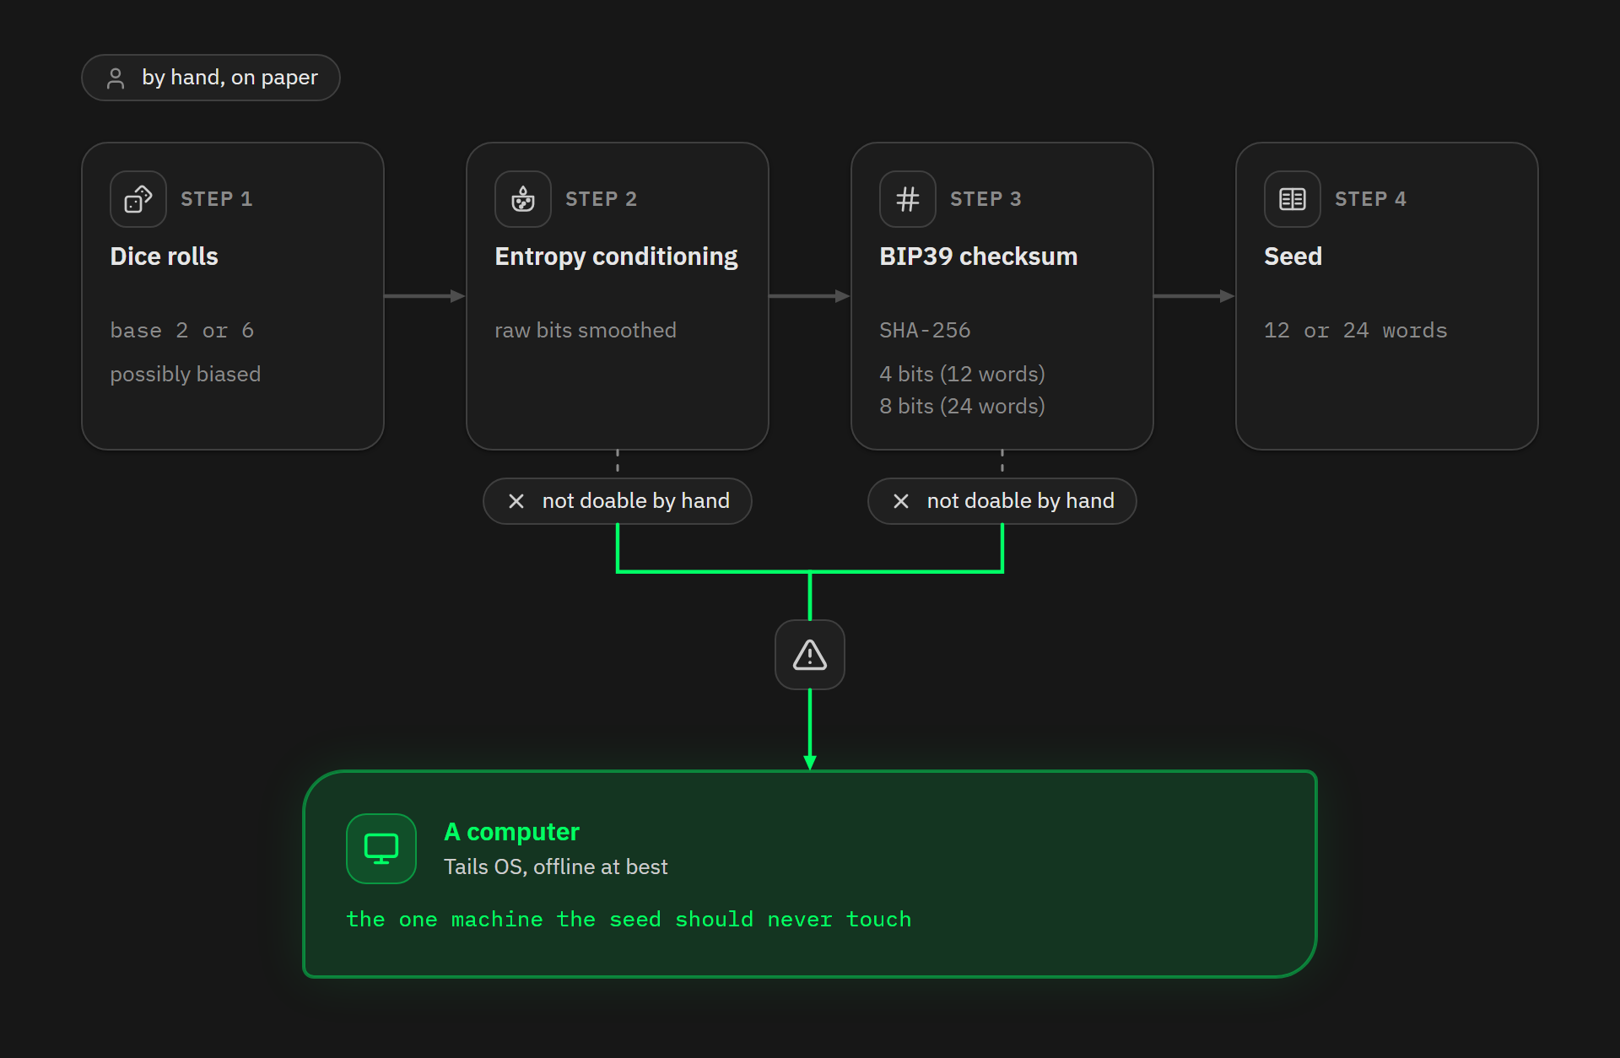Click '8 bits (24 words)' line
The image size is (1620, 1058).
pyautogui.click(x=963, y=407)
